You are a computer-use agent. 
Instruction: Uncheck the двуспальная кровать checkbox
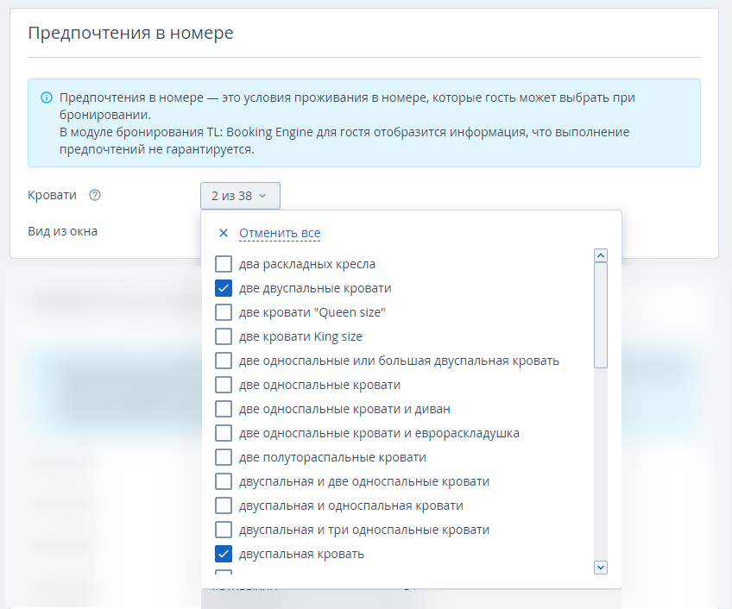[x=224, y=554]
